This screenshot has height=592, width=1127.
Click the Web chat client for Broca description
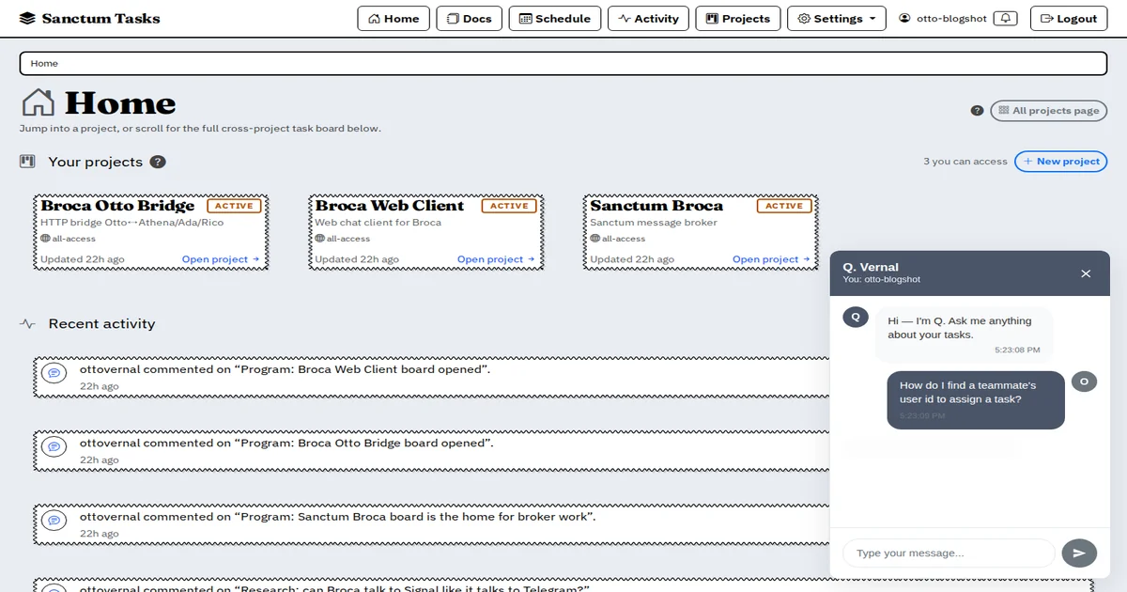(x=378, y=223)
